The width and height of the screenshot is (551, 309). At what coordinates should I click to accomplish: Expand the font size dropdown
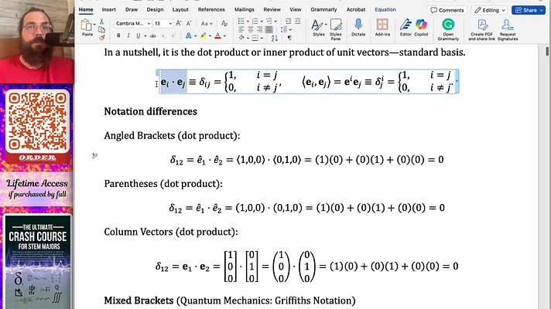pos(169,24)
